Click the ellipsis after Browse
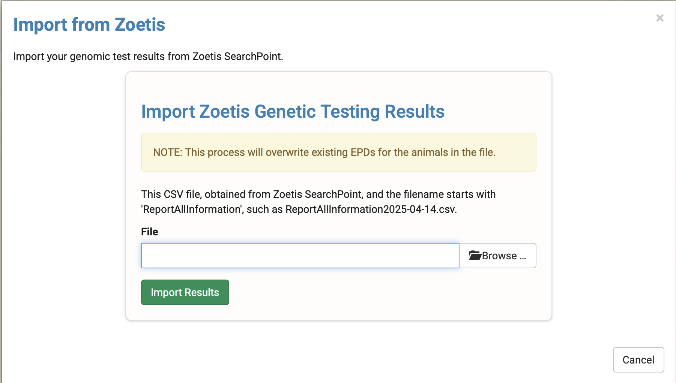Viewport: 676px width, 383px height. tap(523, 257)
